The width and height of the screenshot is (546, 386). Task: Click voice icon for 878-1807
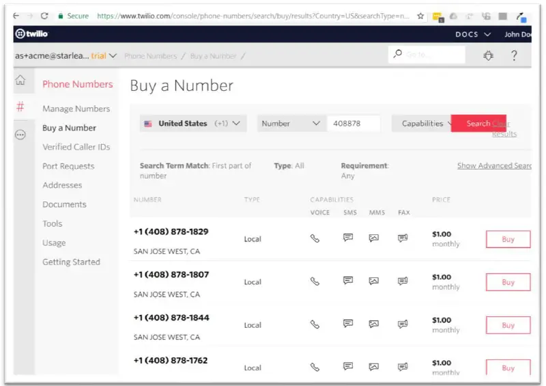(x=315, y=281)
